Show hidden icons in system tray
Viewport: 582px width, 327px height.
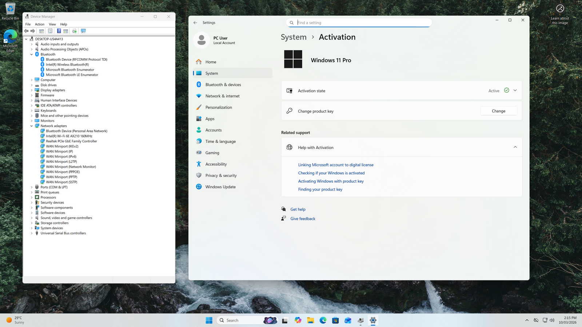click(527, 320)
